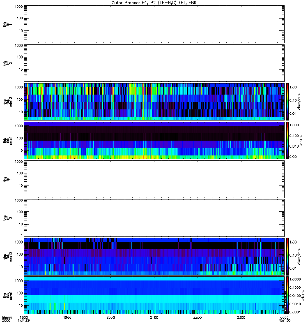The width and height of the screenshot is (308, 329).
Task: Select the thc fbk scm1 spectrogram panel
Action: coord(154,295)
